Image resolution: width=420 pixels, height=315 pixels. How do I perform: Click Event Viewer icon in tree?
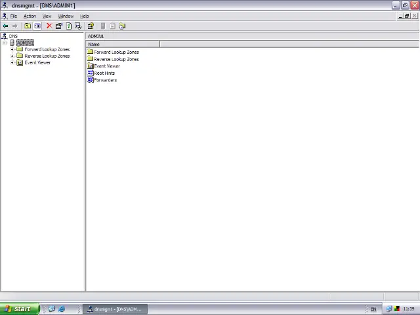pos(20,63)
